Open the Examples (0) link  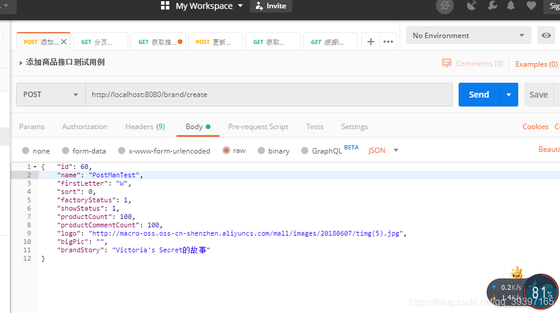[536, 64]
